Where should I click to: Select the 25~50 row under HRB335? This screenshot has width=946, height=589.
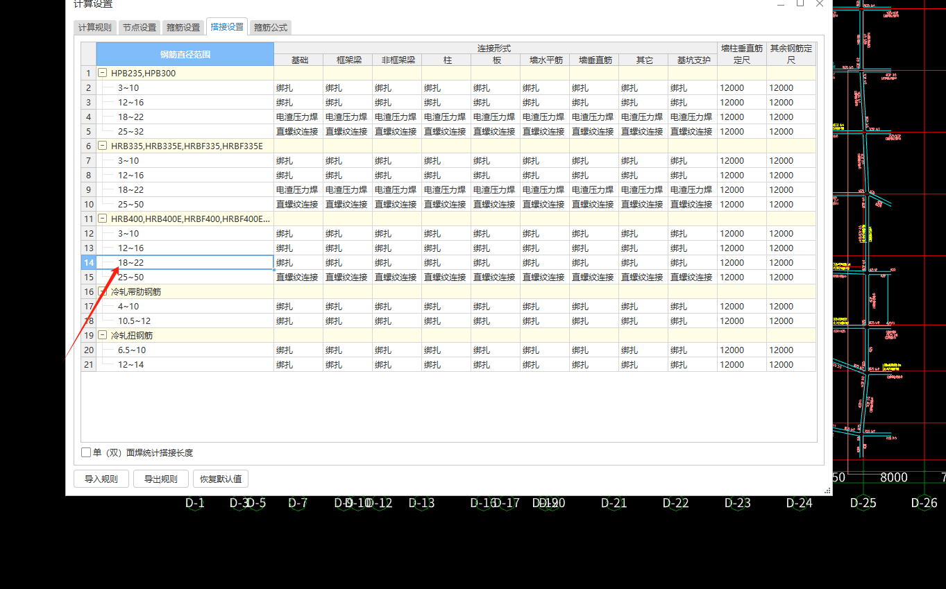point(185,204)
